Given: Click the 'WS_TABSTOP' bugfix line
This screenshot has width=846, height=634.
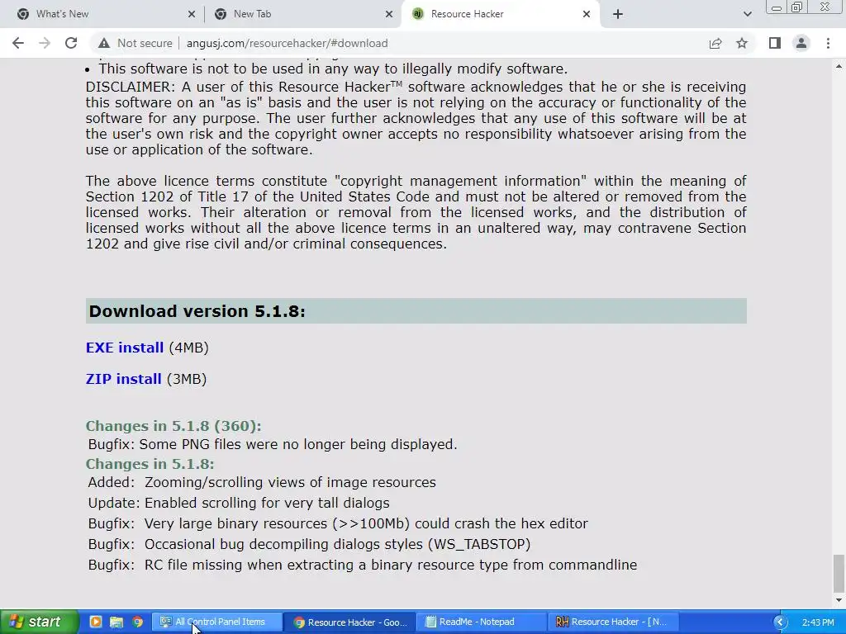Looking at the screenshot, I should click(309, 544).
